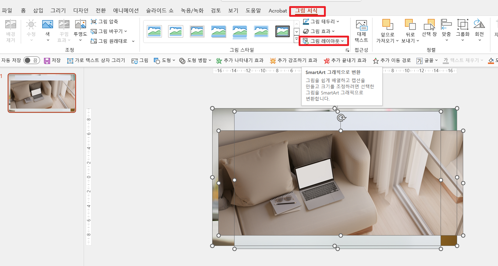
Task: Open the 도형 병합 merge shapes dropdown
Action: pyautogui.click(x=195, y=61)
